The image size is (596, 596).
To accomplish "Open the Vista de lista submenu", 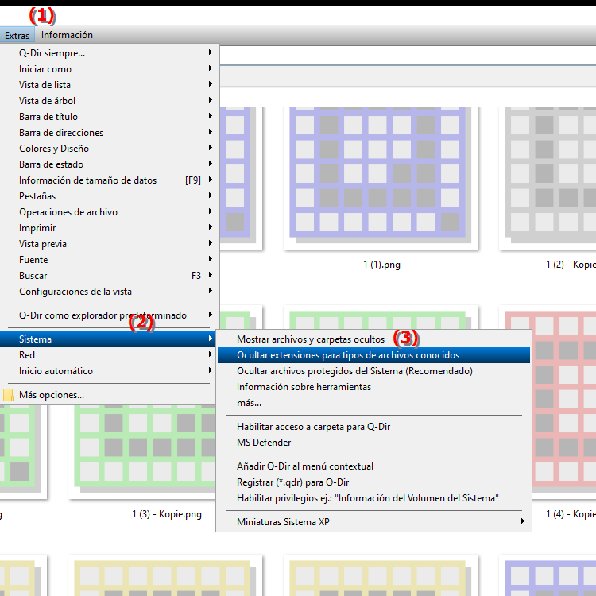I will point(110,85).
